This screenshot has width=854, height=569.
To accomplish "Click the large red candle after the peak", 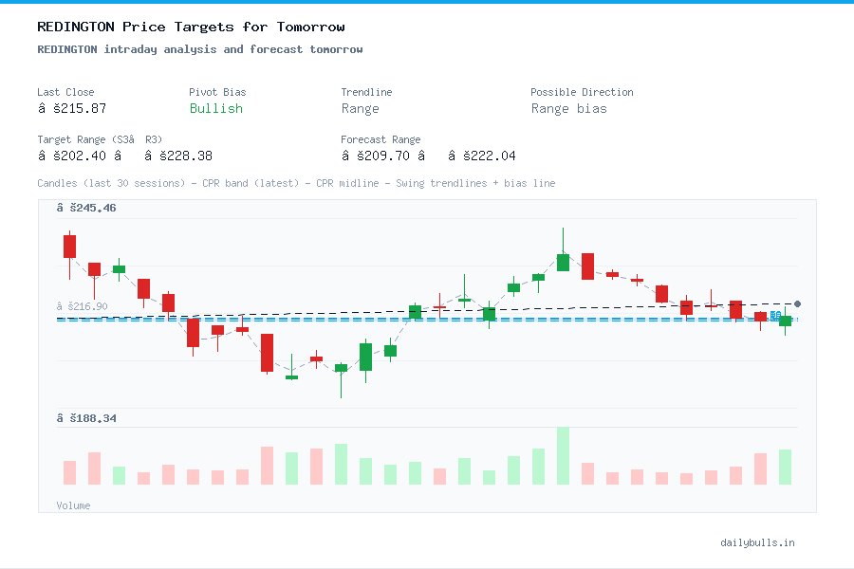I will (587, 266).
